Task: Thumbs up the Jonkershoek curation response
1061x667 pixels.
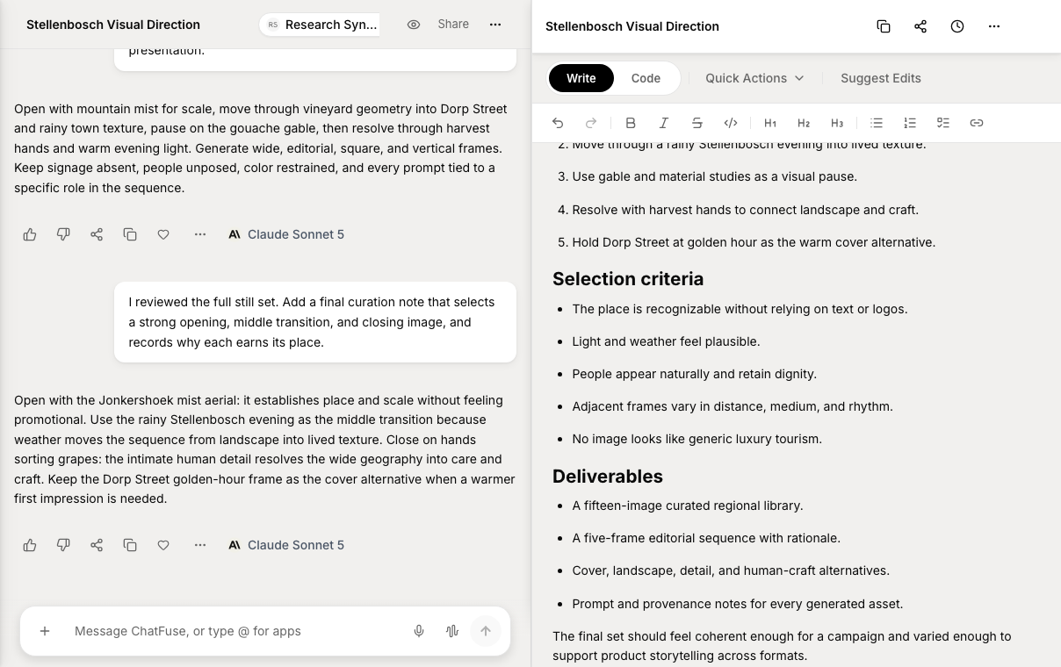Action: (30, 545)
